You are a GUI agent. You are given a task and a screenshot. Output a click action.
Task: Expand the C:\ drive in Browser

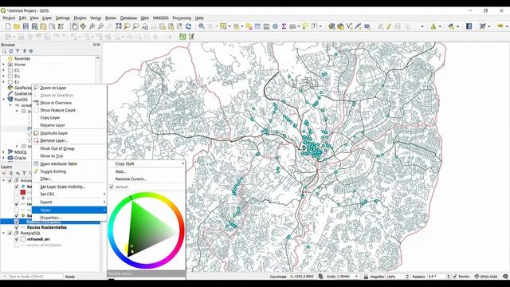(x=3, y=70)
